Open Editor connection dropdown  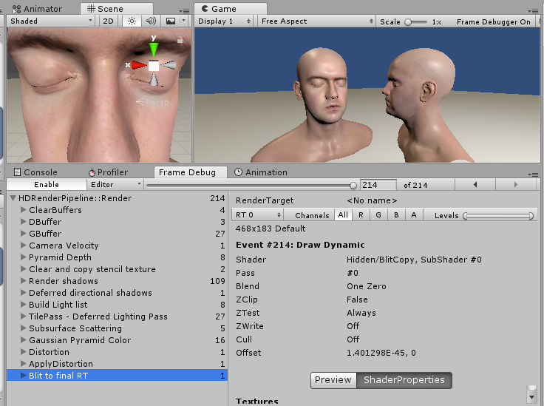(x=115, y=185)
